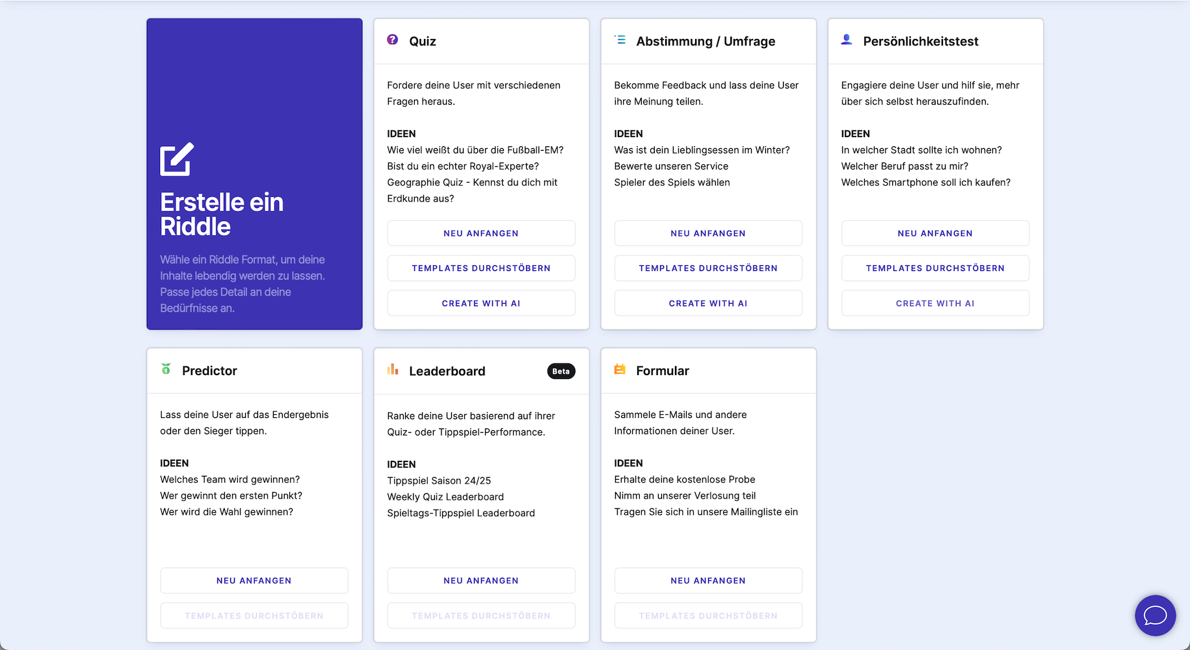Screen dimensions: 1190x650
Task: Click the Persönlichkeitstest person icon
Action: (x=846, y=40)
